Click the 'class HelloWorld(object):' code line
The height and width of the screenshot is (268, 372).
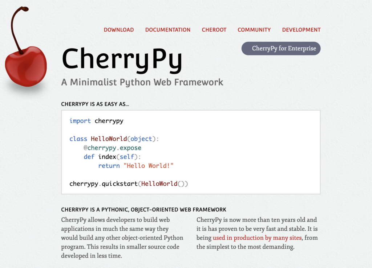pyautogui.click(x=114, y=139)
